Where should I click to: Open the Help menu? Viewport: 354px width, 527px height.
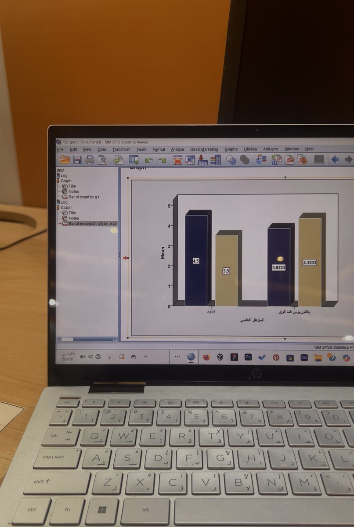pos(309,149)
